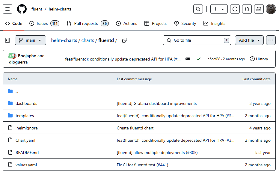Click the values.yaml file icon

pos(10,165)
